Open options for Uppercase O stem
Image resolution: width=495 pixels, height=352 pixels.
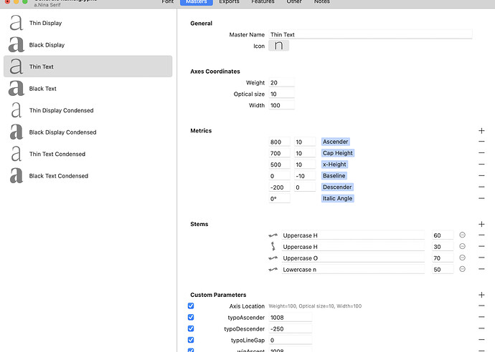tap(462, 258)
